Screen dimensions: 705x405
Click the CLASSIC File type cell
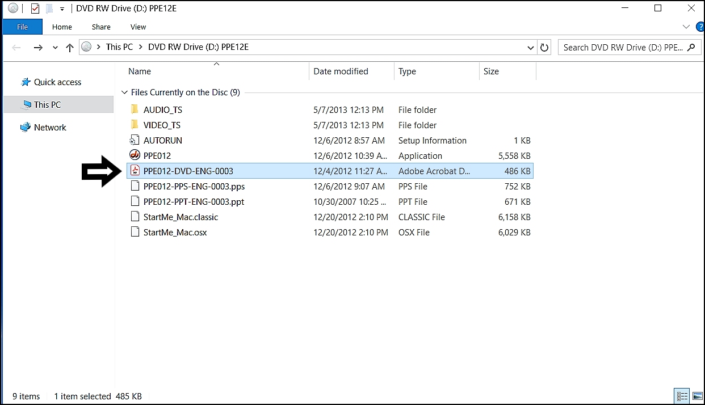pyautogui.click(x=422, y=217)
